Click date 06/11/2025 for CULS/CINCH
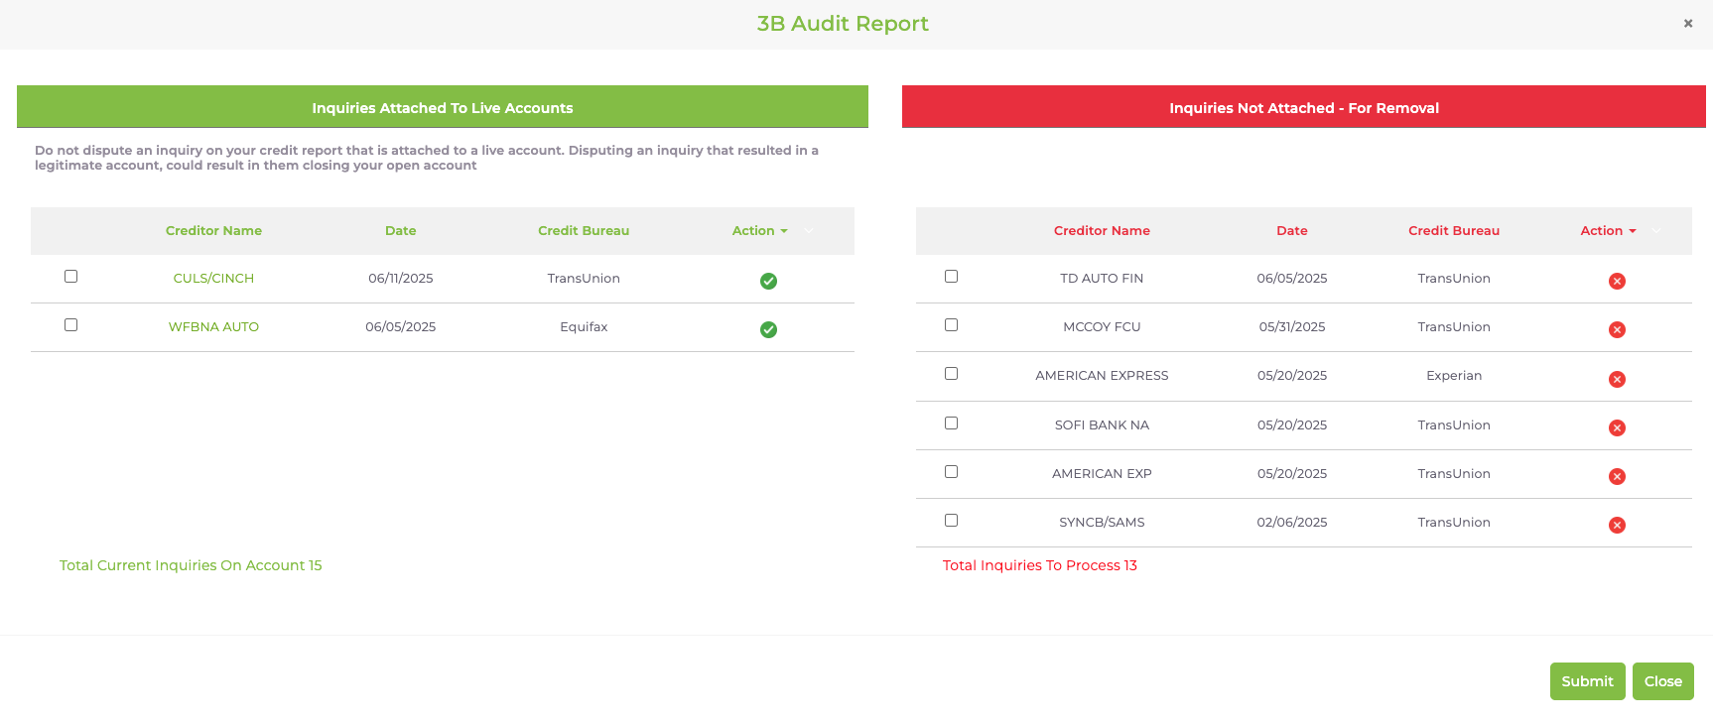Image resolution: width=1713 pixels, height=725 pixels. (401, 279)
